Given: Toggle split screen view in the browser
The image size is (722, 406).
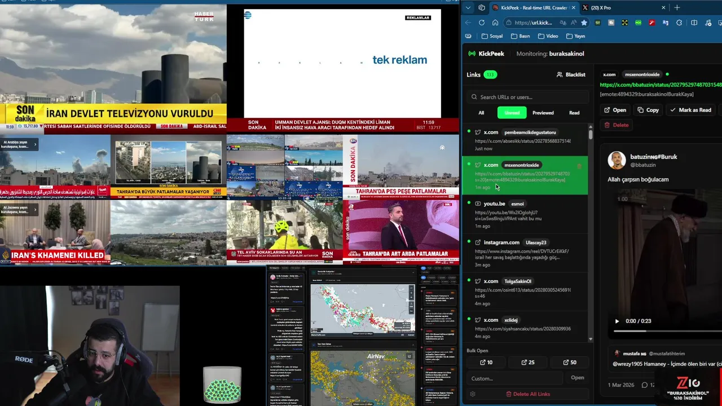Looking at the screenshot, I should point(694,23).
